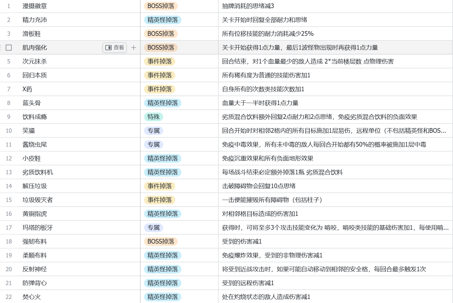Click the description 对相邻格目标造成的伤害加1
The width and height of the screenshot is (453, 303).
pos(260,214)
